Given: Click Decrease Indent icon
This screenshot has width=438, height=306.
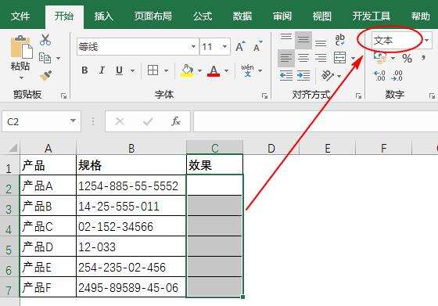Looking at the screenshot, I should (286, 75).
